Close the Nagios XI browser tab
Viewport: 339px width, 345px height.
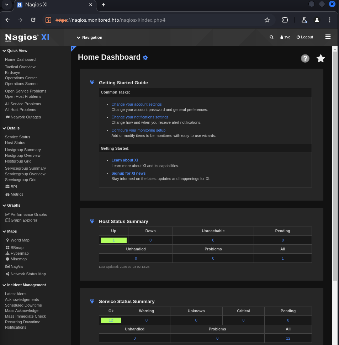point(91,5)
